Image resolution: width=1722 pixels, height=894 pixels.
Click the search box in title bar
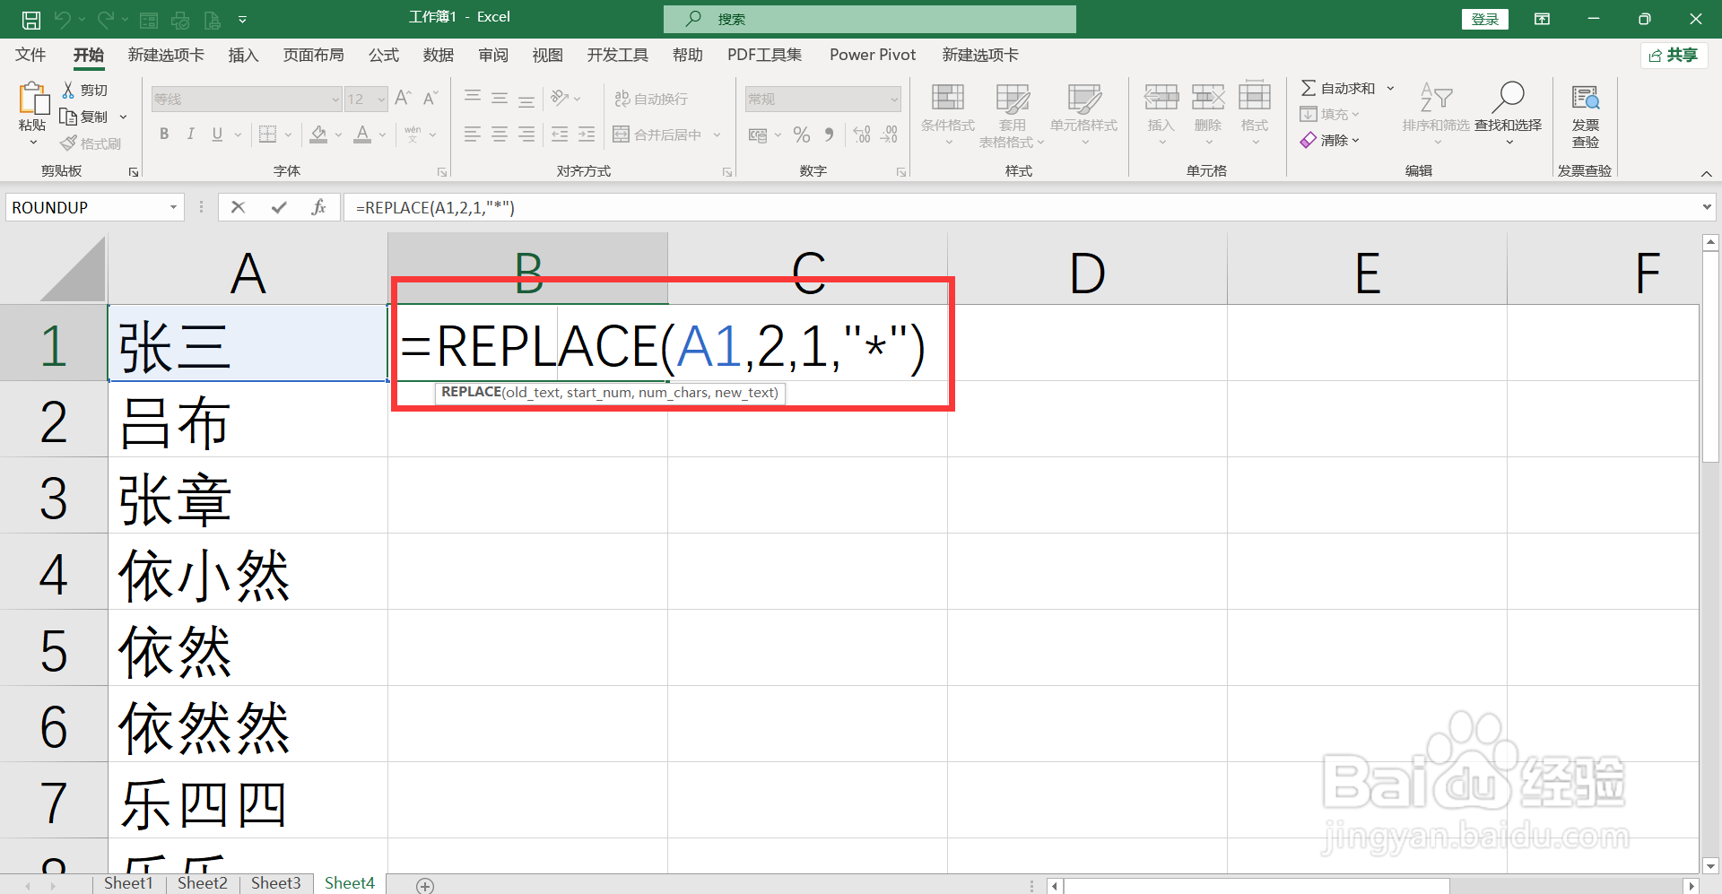pos(869,19)
